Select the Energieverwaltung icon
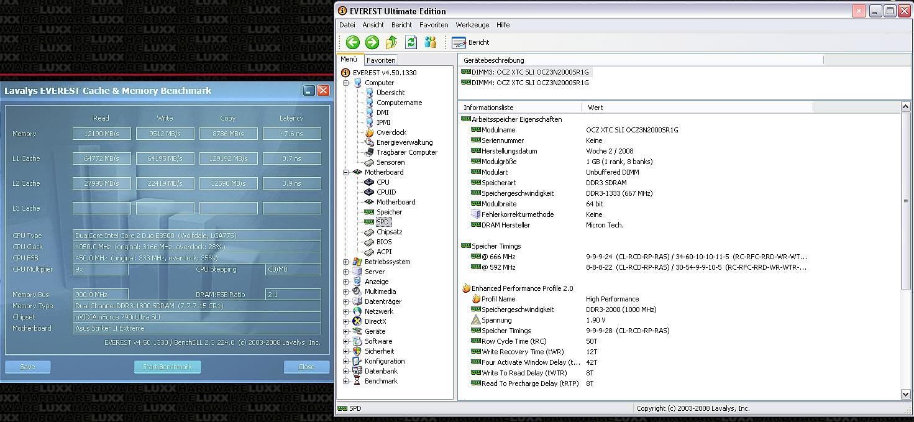Viewport: 914px width, 422px height. pyautogui.click(x=369, y=142)
